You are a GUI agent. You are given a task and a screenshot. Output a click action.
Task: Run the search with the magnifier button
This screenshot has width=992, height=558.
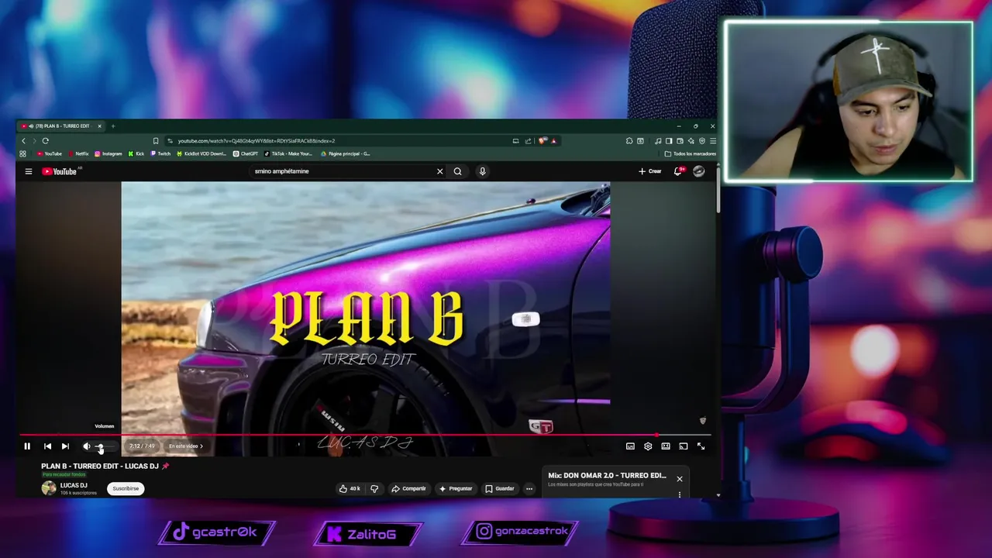coord(458,171)
